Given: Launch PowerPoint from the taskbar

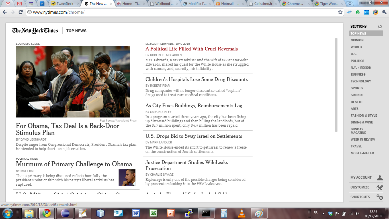Looking at the screenshot, I should point(171,213).
